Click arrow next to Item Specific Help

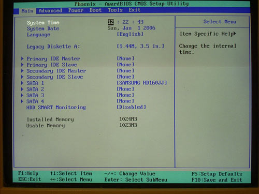(235, 34)
